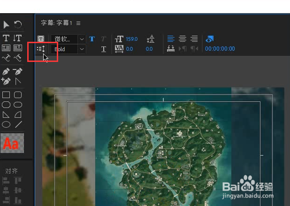
Task: Select the Vertical Path Type tool
Action: (18, 58)
